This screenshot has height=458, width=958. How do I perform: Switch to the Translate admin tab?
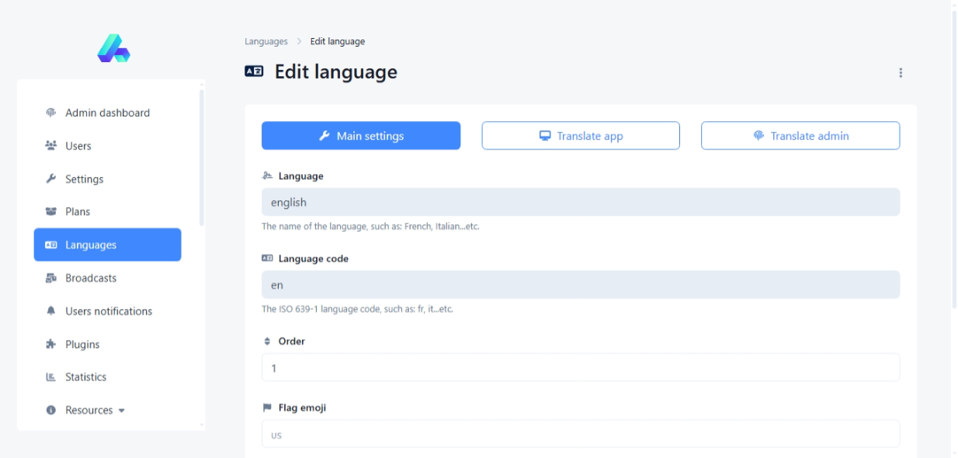800,136
